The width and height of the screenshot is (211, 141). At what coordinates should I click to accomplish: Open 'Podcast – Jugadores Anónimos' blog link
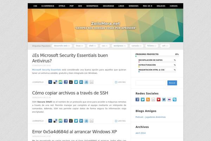pyautogui.click(x=151, y=117)
